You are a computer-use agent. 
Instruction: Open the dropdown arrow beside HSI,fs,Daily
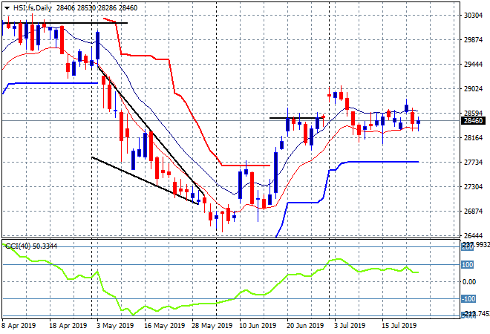(x=7, y=6)
